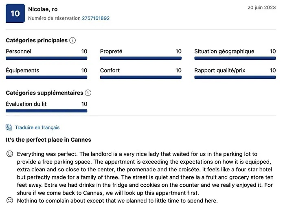This screenshot has height=203, width=285.
Task: Click the Situation géographique rating bar
Action: (x=235, y=58)
